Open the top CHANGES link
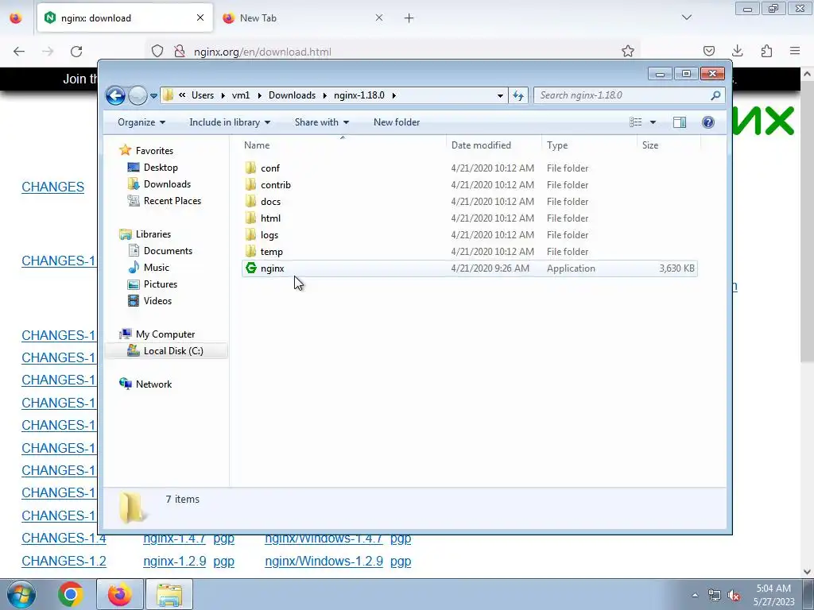The image size is (814, 610). 53,187
